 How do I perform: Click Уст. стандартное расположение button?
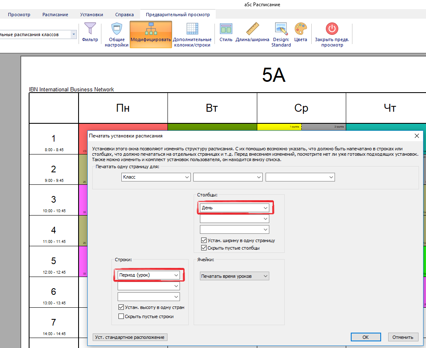click(x=130, y=337)
